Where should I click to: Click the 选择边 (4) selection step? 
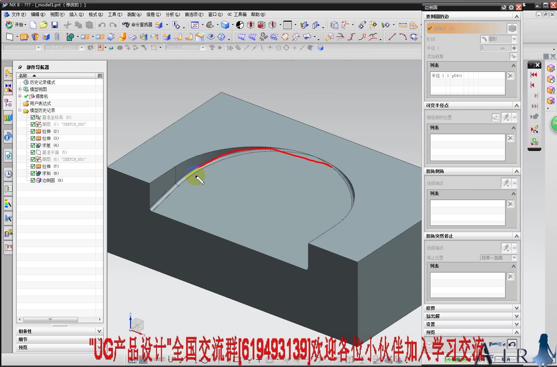coord(466,28)
